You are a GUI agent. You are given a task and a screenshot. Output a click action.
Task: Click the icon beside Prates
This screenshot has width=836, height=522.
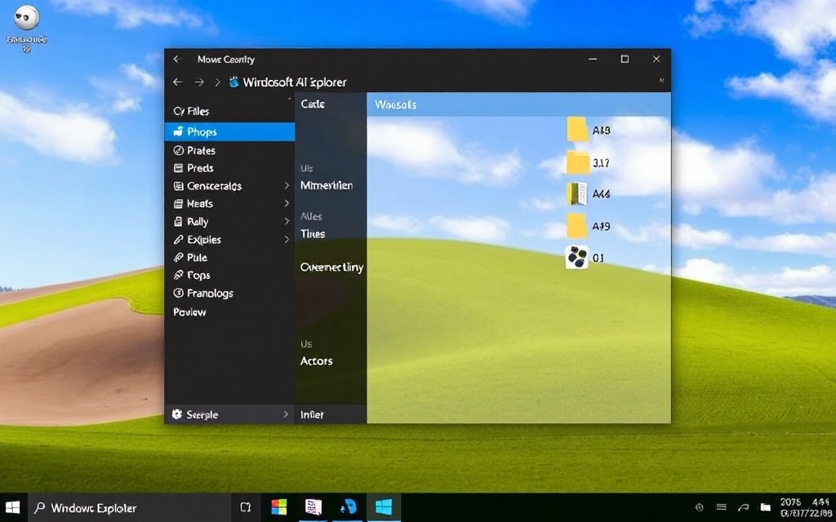(179, 151)
